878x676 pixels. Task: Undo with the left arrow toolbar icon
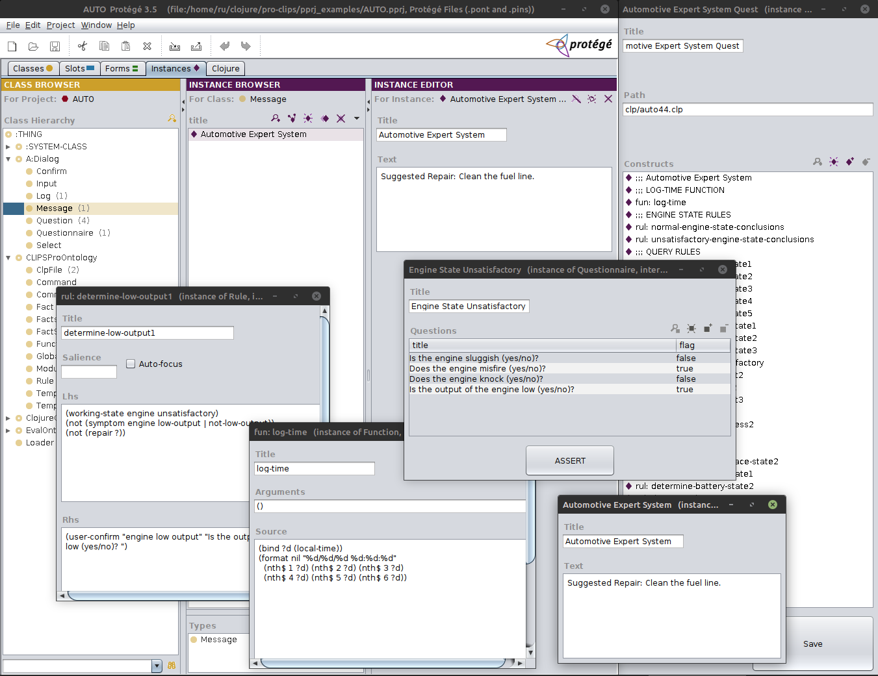point(224,46)
